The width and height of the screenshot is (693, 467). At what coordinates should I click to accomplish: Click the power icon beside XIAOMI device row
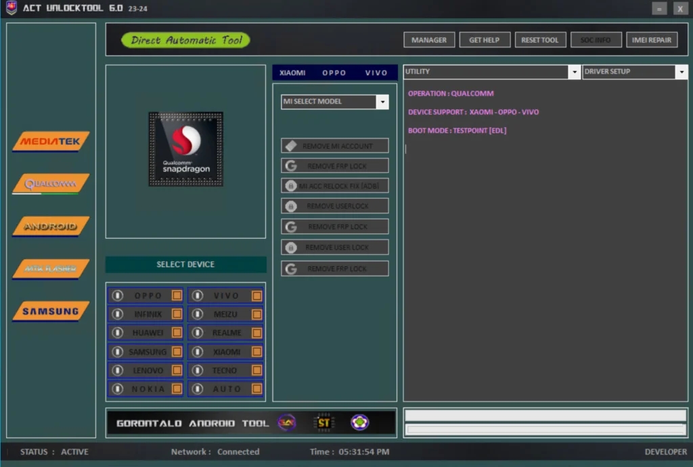point(198,351)
